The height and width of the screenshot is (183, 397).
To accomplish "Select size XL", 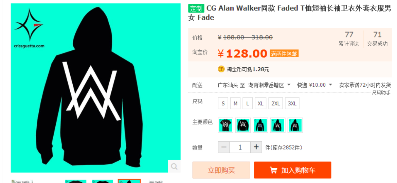I will 260,104.
